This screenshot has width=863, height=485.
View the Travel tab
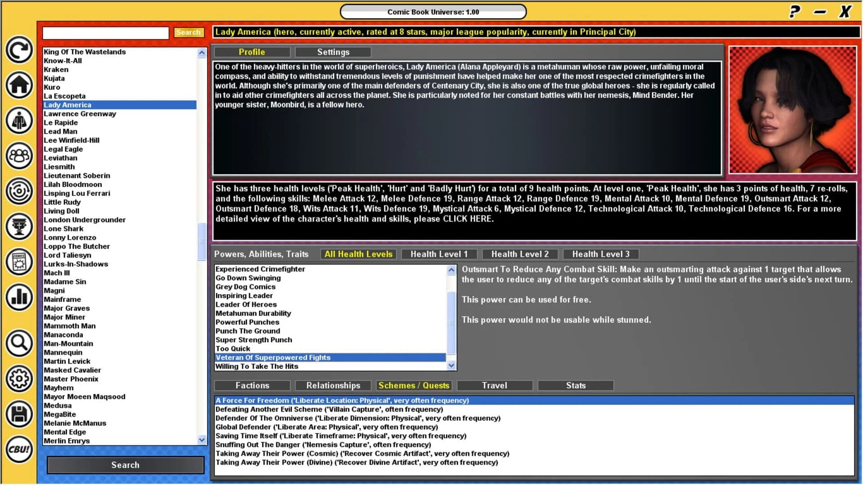pyautogui.click(x=494, y=385)
